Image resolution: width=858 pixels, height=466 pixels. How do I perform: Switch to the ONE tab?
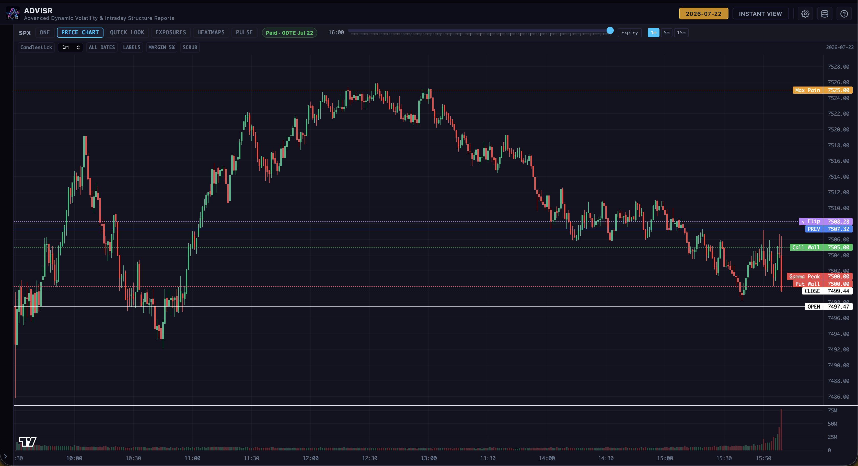point(45,33)
